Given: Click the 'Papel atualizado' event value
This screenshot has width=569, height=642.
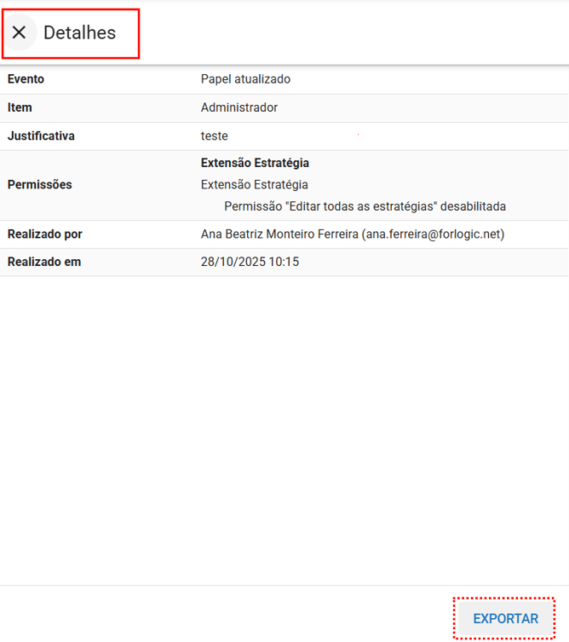Looking at the screenshot, I should pos(245,79).
